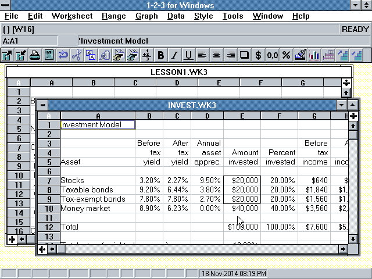Viewport: 372px width, 279px height.
Task: Click the INVEST.WK3 vertical splitter icon
Action: pyautogui.click(x=42, y=249)
